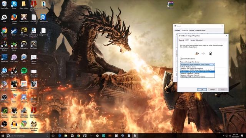Choose Default Playback Device from the list
The width and height of the screenshot is (246, 138).
197,67
